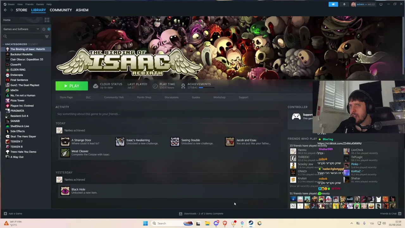
Task: Click the Steam taskbar icon
Action: tap(251, 223)
